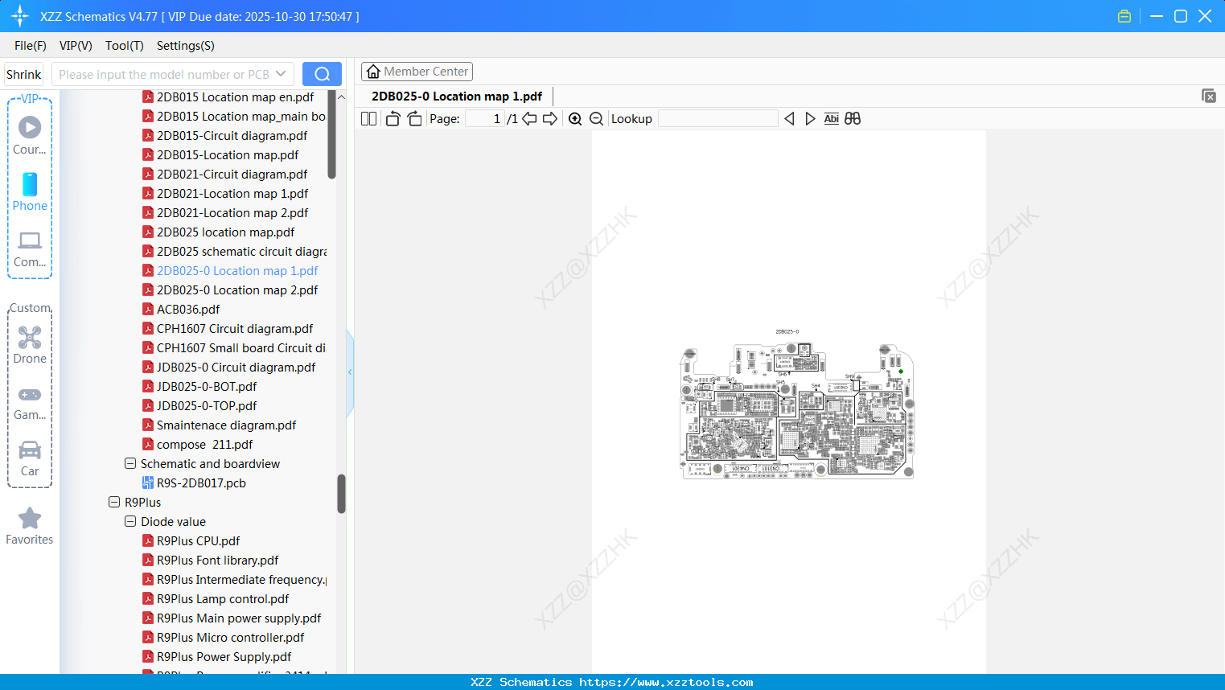This screenshot has width=1225, height=690.
Task: Go to the previous page arrow
Action: (529, 119)
